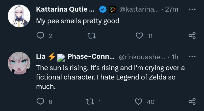
Task: Share Lia's tweet
Action: (x=192, y=101)
